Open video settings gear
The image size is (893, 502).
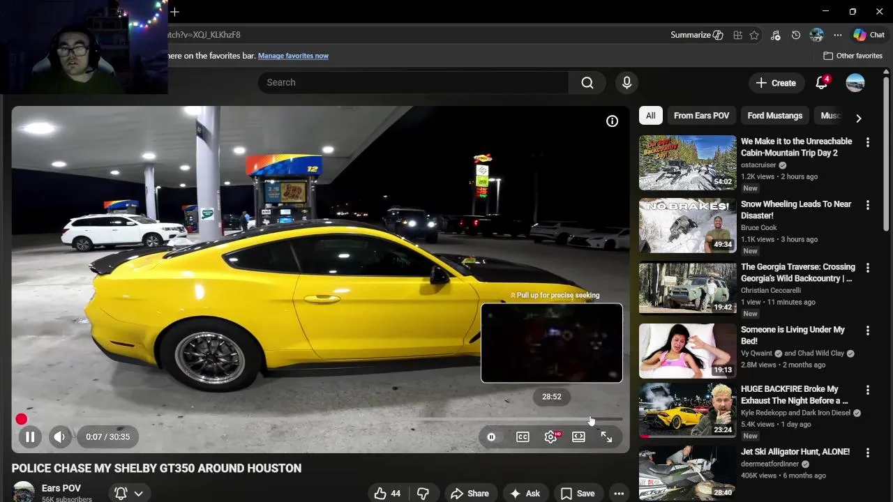[x=550, y=437]
